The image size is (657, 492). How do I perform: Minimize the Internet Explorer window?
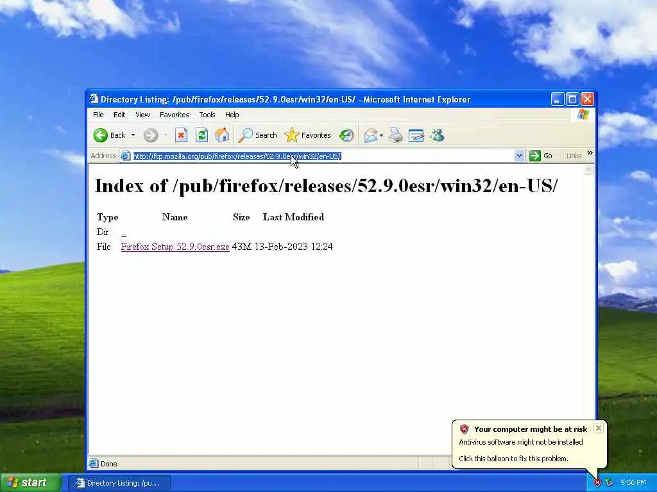coord(558,99)
